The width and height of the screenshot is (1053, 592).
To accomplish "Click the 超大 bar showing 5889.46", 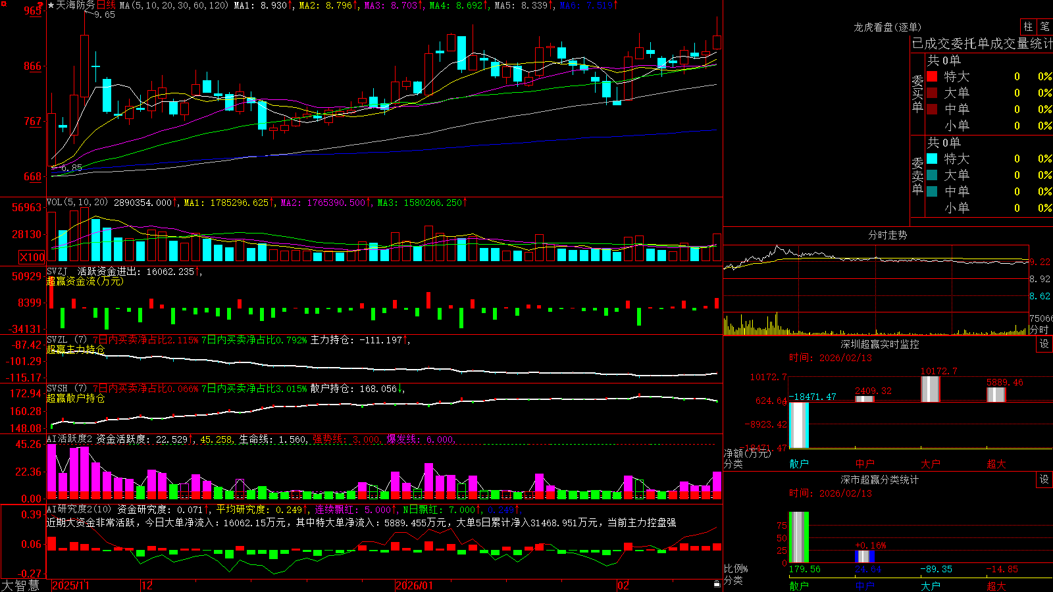I will tap(996, 394).
